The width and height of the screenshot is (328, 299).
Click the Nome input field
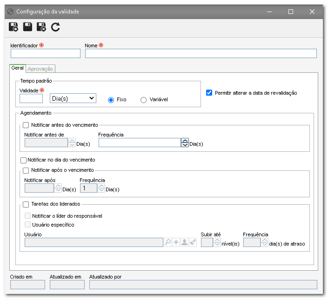(201, 53)
